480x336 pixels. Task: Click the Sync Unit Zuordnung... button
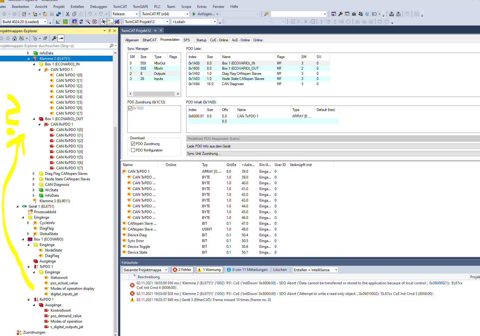333,154
